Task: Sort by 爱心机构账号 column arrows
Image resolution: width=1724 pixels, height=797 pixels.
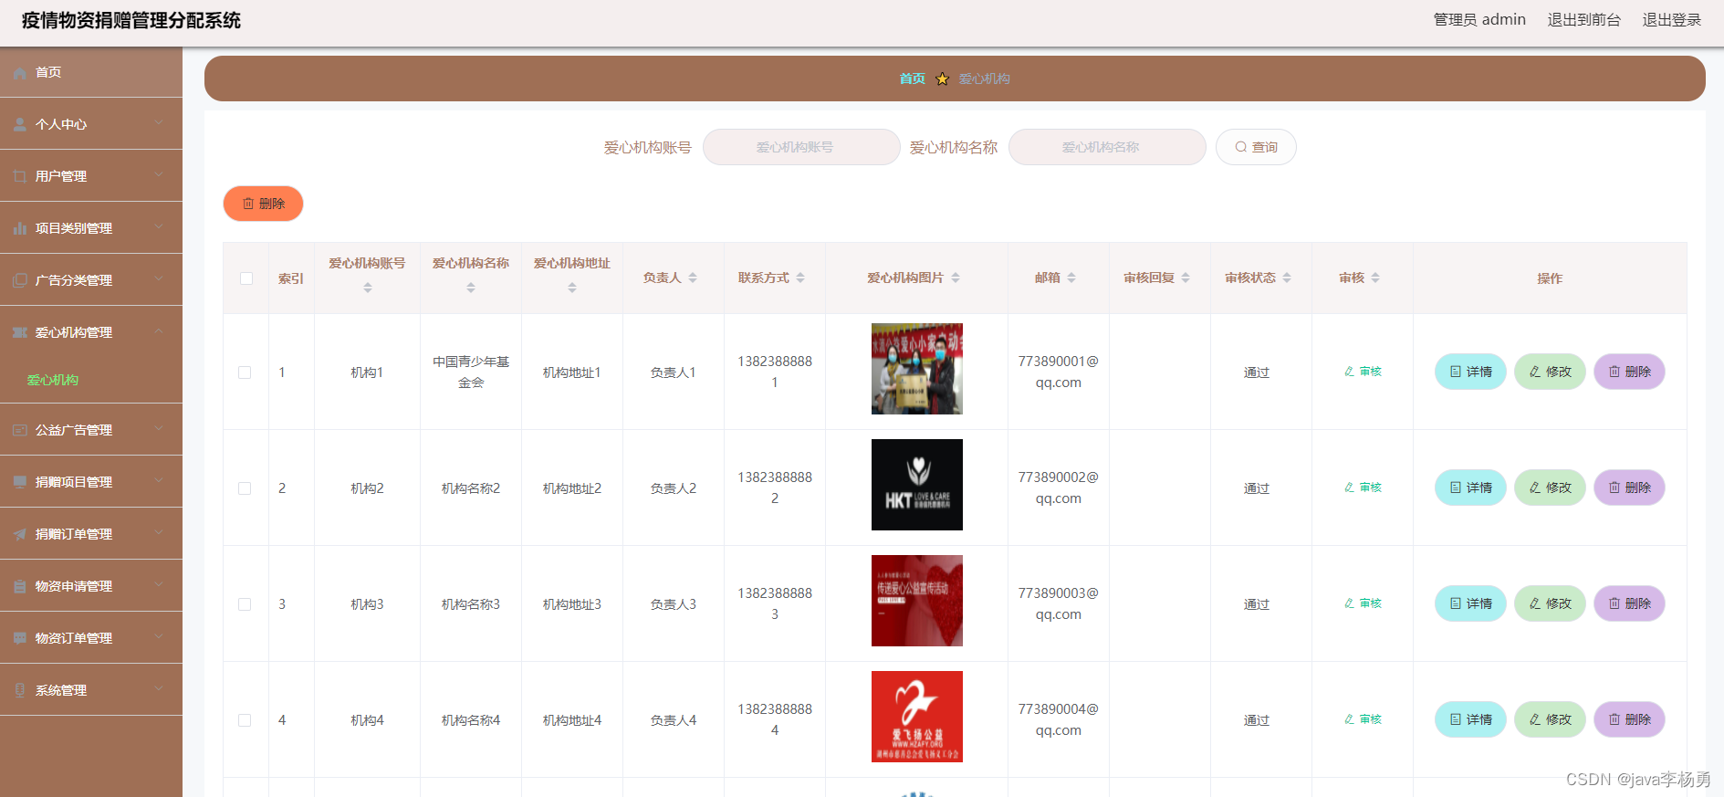Action: (x=368, y=288)
